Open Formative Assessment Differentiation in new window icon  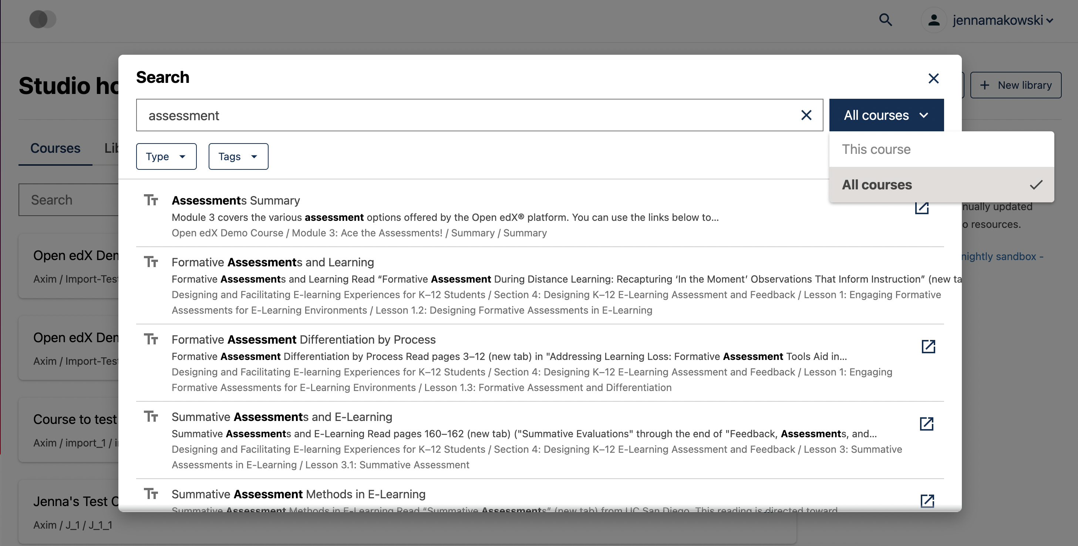pos(928,346)
